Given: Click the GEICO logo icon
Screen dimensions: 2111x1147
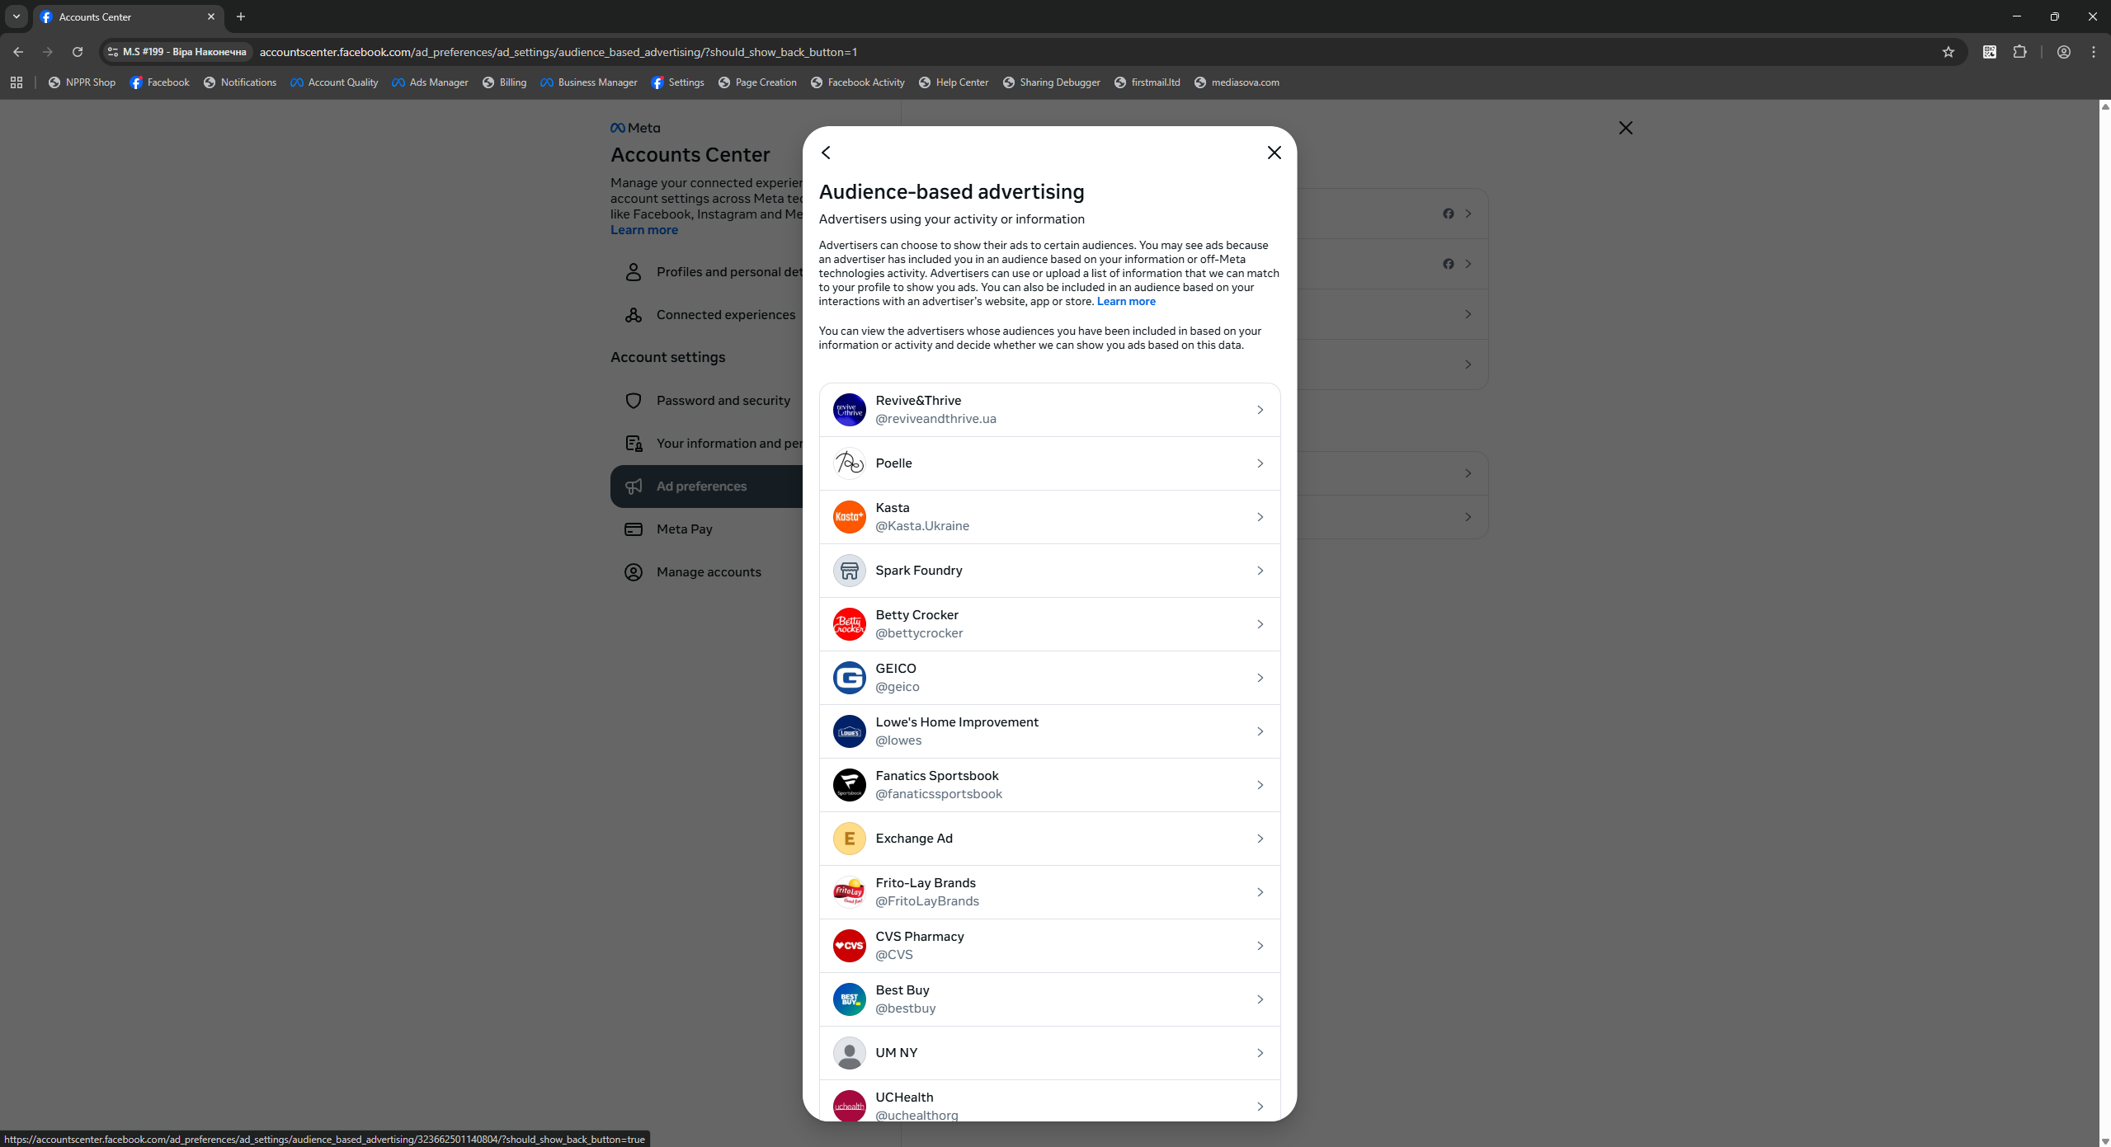Looking at the screenshot, I should click(849, 678).
